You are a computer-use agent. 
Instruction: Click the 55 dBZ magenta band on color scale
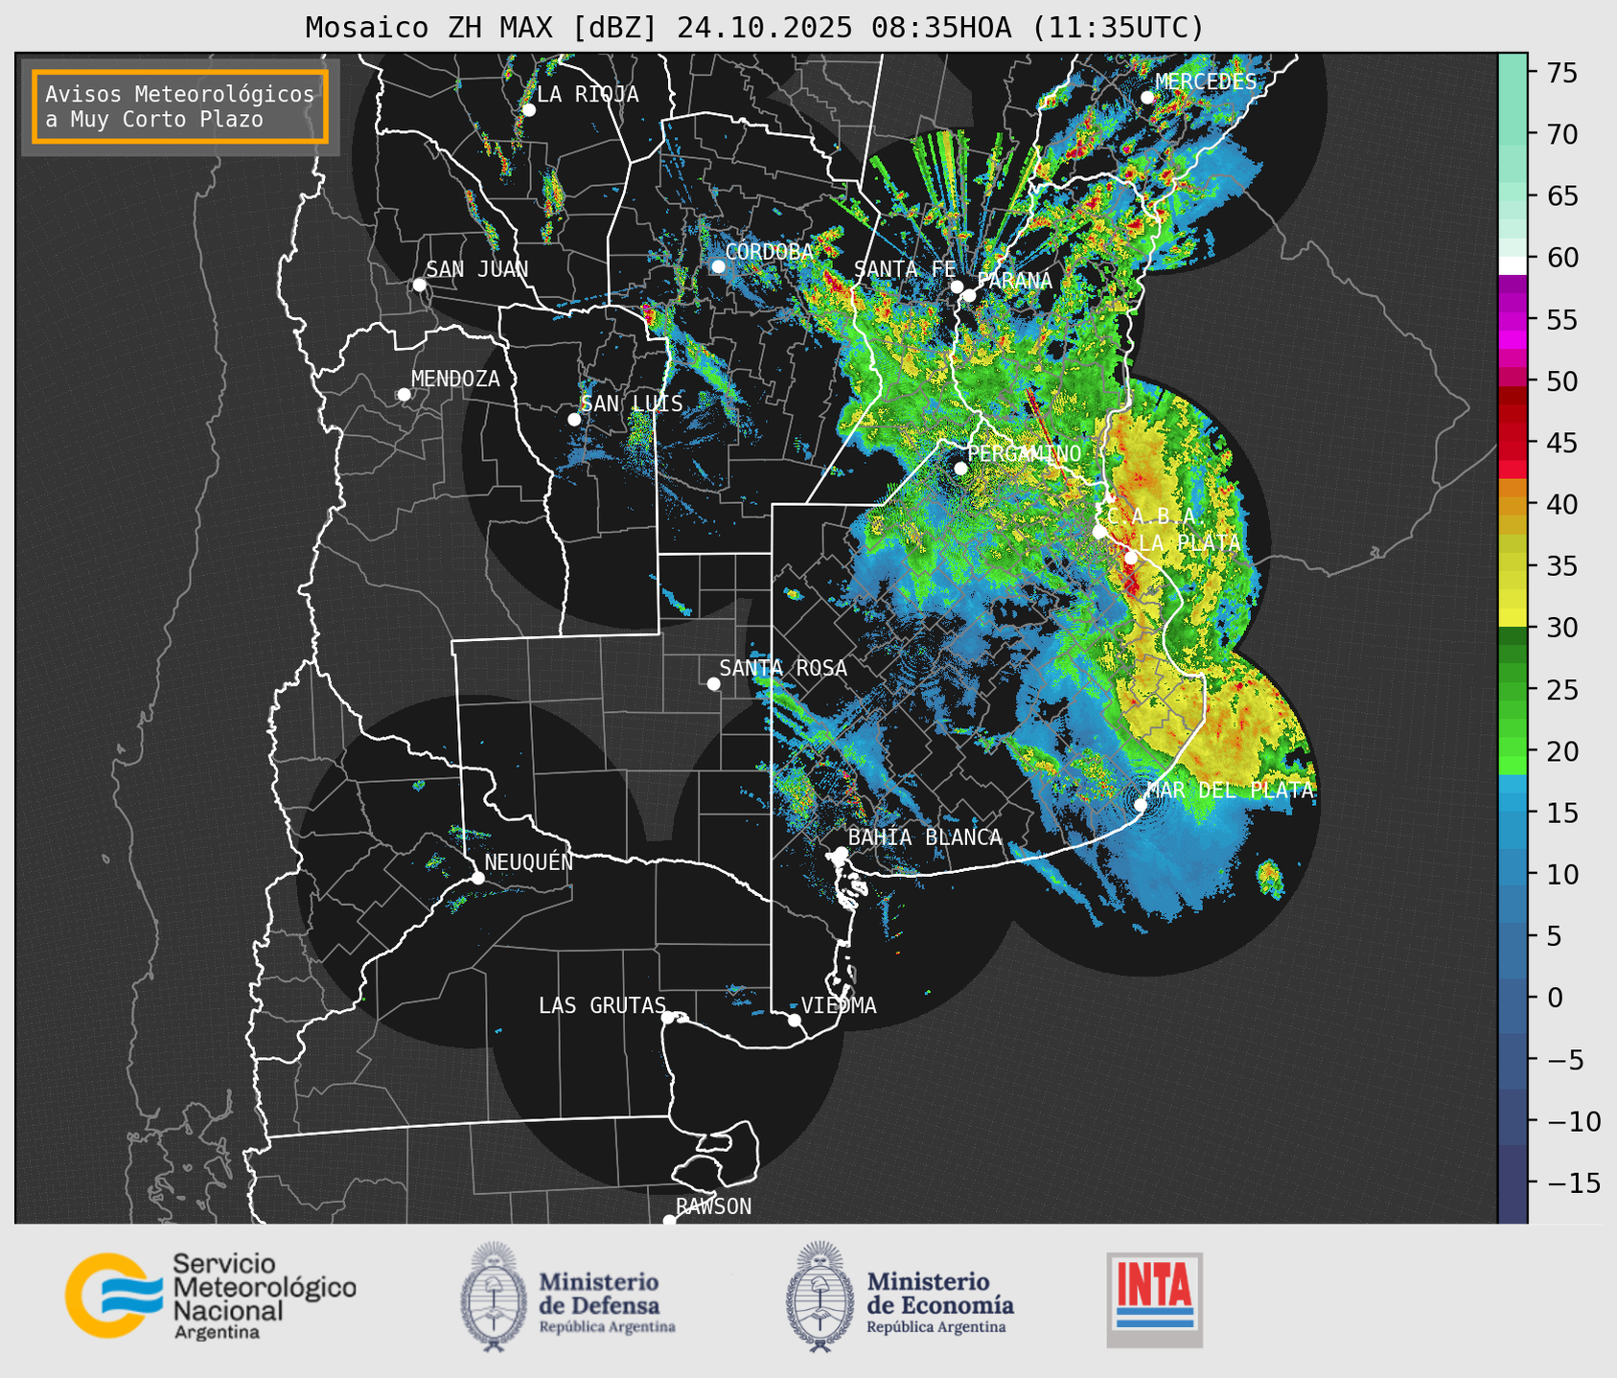1513,319
